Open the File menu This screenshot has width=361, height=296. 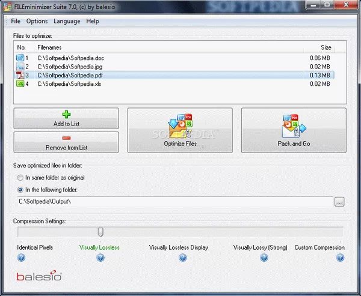(16, 21)
